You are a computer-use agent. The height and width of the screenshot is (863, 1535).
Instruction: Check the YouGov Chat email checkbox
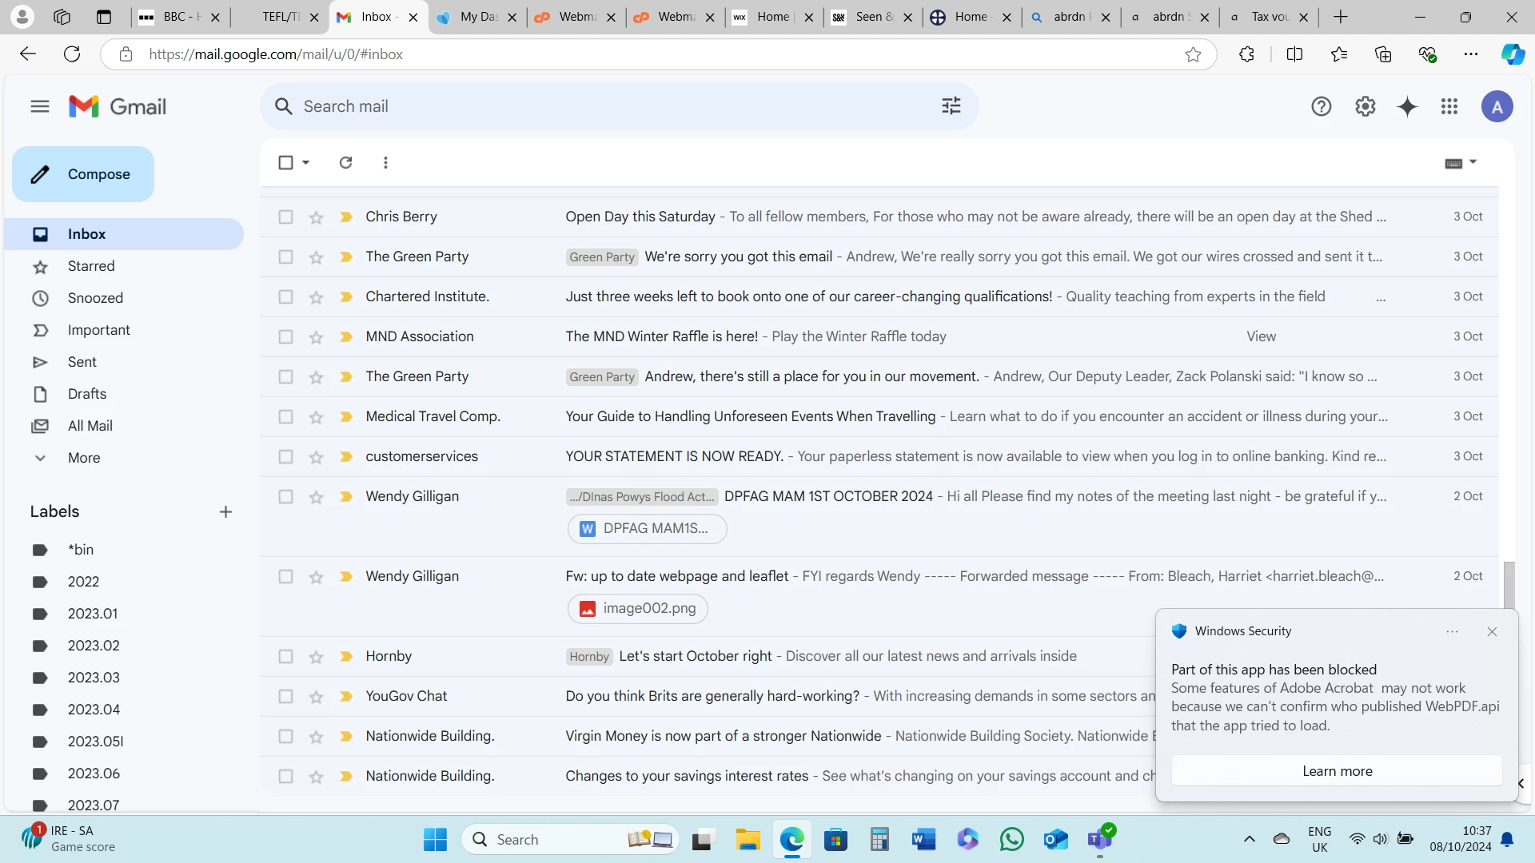pyautogui.click(x=285, y=697)
